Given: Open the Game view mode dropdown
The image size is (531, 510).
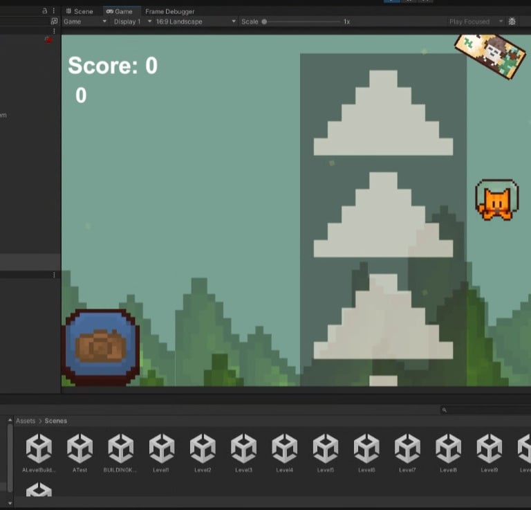Looking at the screenshot, I should click(85, 21).
